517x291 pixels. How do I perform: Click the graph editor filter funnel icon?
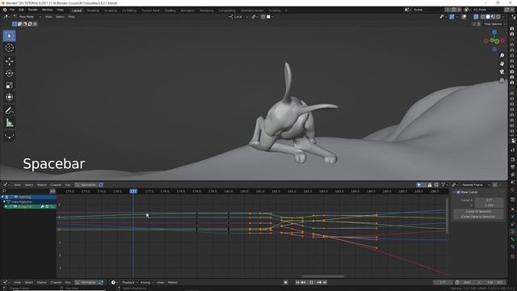tap(443, 185)
